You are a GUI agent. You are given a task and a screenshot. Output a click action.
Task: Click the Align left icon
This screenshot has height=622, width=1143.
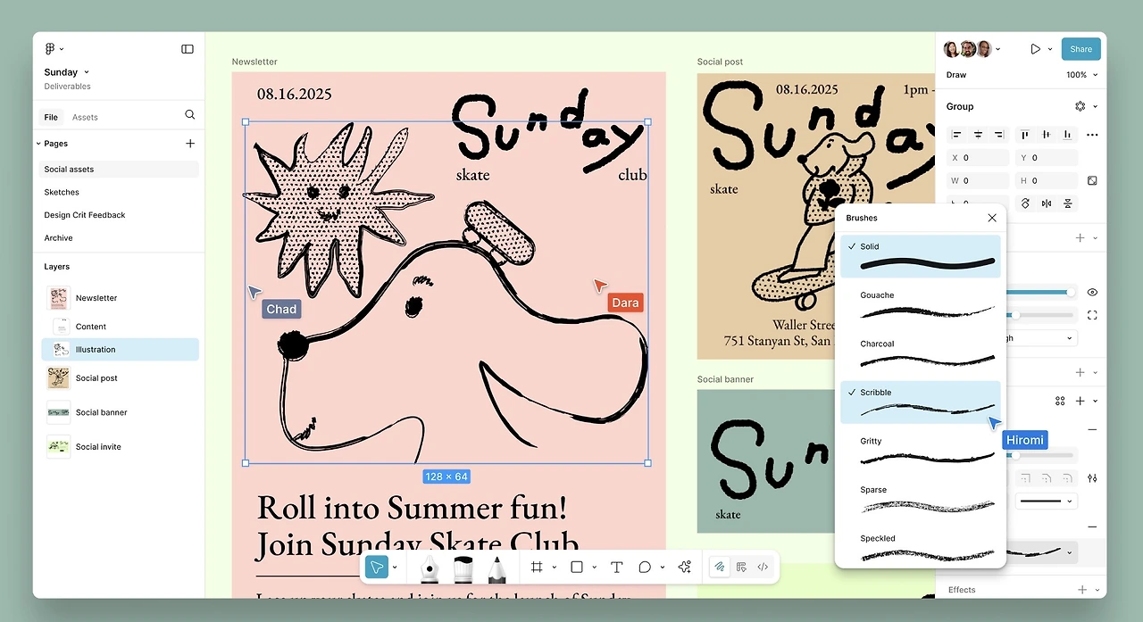click(x=956, y=135)
